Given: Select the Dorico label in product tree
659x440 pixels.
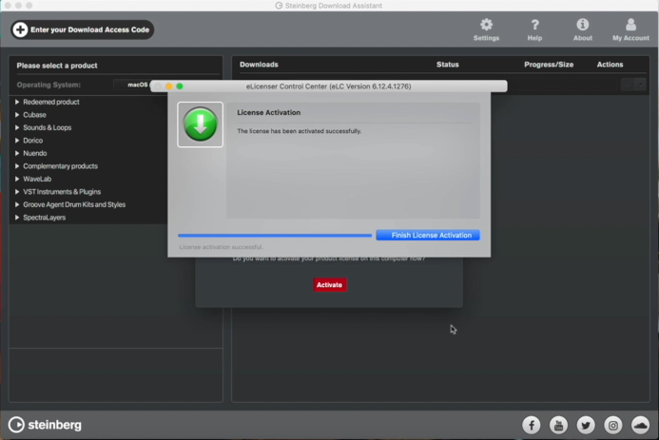Looking at the screenshot, I should [32, 141].
